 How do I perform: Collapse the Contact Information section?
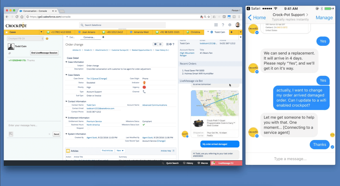pyautogui.click(x=66, y=101)
